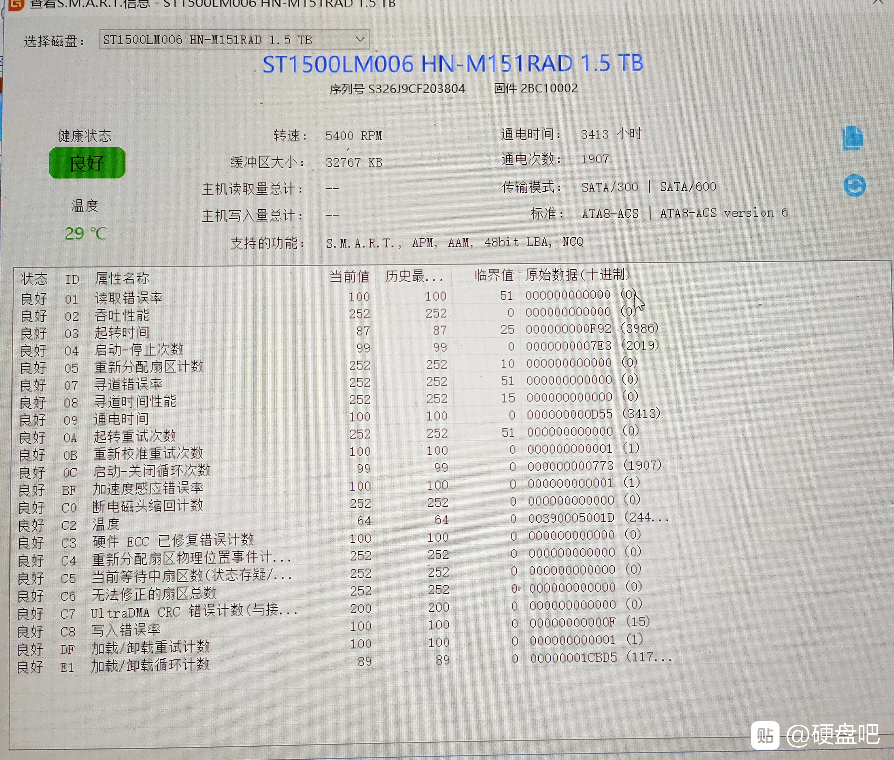Select the 起转重试次数 row
The width and height of the screenshot is (894, 760).
[x=345, y=434]
